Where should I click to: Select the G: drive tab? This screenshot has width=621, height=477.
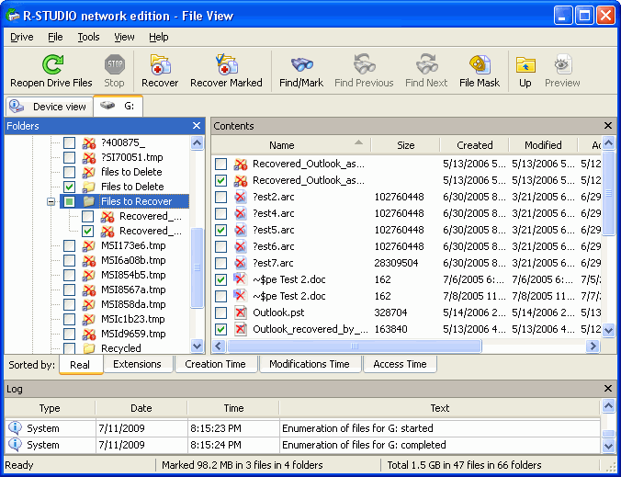point(118,107)
